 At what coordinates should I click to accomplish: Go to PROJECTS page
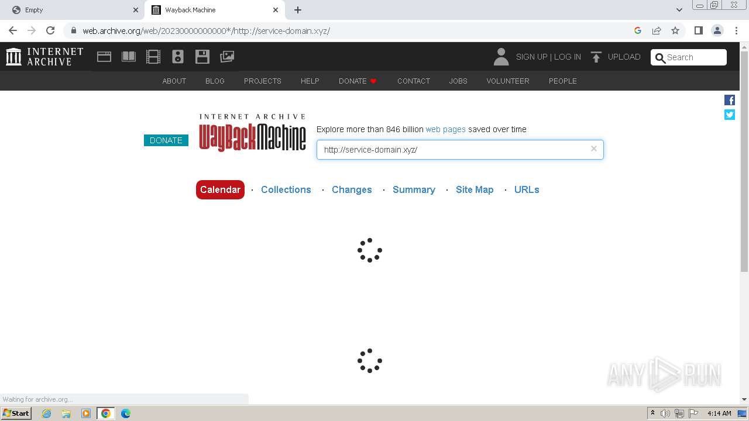263,81
